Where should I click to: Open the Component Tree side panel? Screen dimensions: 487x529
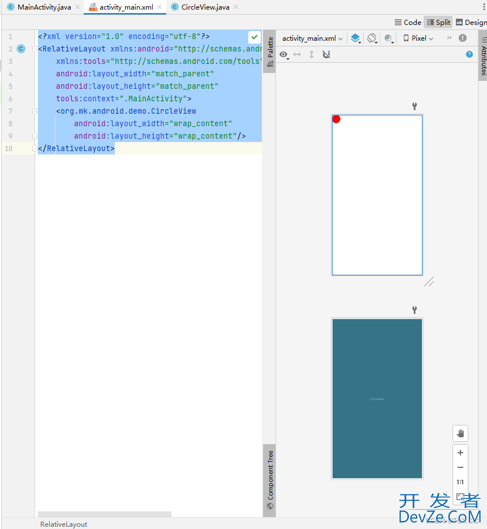click(270, 479)
